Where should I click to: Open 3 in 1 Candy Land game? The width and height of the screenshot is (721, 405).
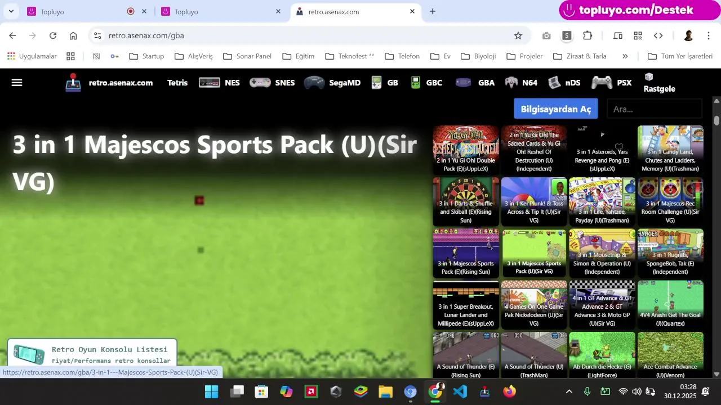670,150
